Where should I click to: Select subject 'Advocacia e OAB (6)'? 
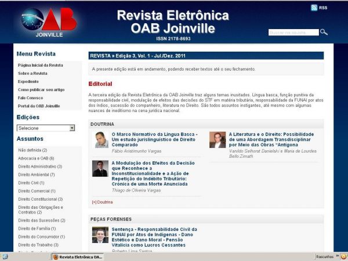[36, 158]
